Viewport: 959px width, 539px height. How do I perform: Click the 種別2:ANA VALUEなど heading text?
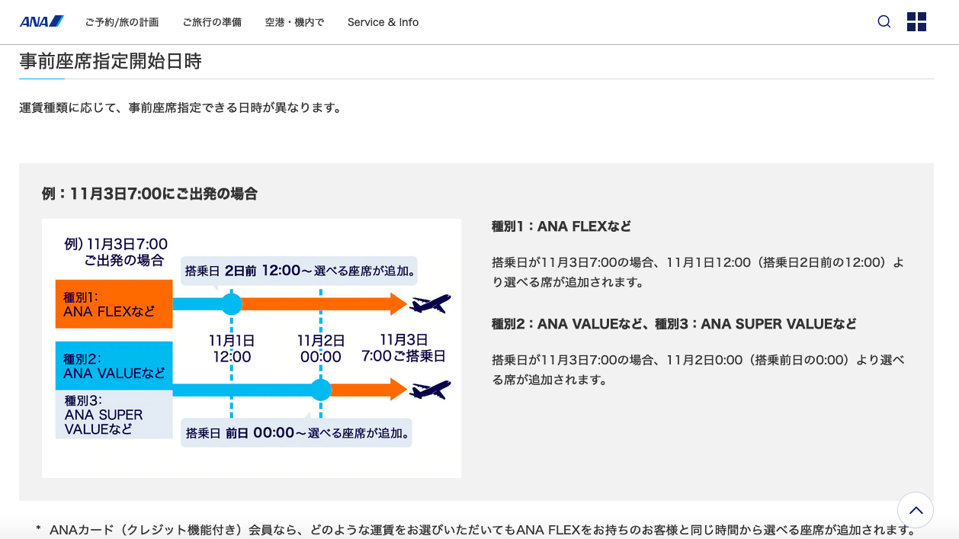(x=674, y=324)
